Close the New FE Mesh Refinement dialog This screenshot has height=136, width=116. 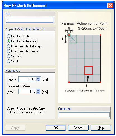[110, 6]
